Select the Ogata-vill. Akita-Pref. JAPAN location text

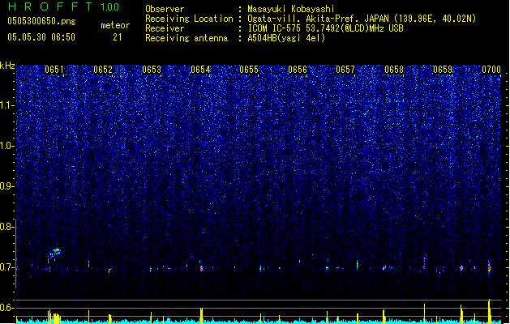coord(362,19)
